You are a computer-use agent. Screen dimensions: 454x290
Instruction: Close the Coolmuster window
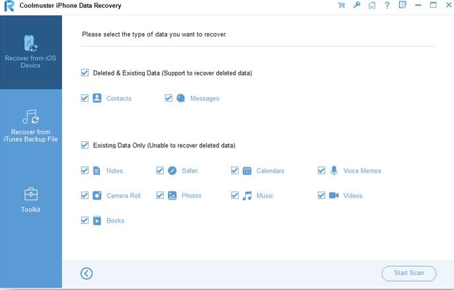click(x=449, y=5)
